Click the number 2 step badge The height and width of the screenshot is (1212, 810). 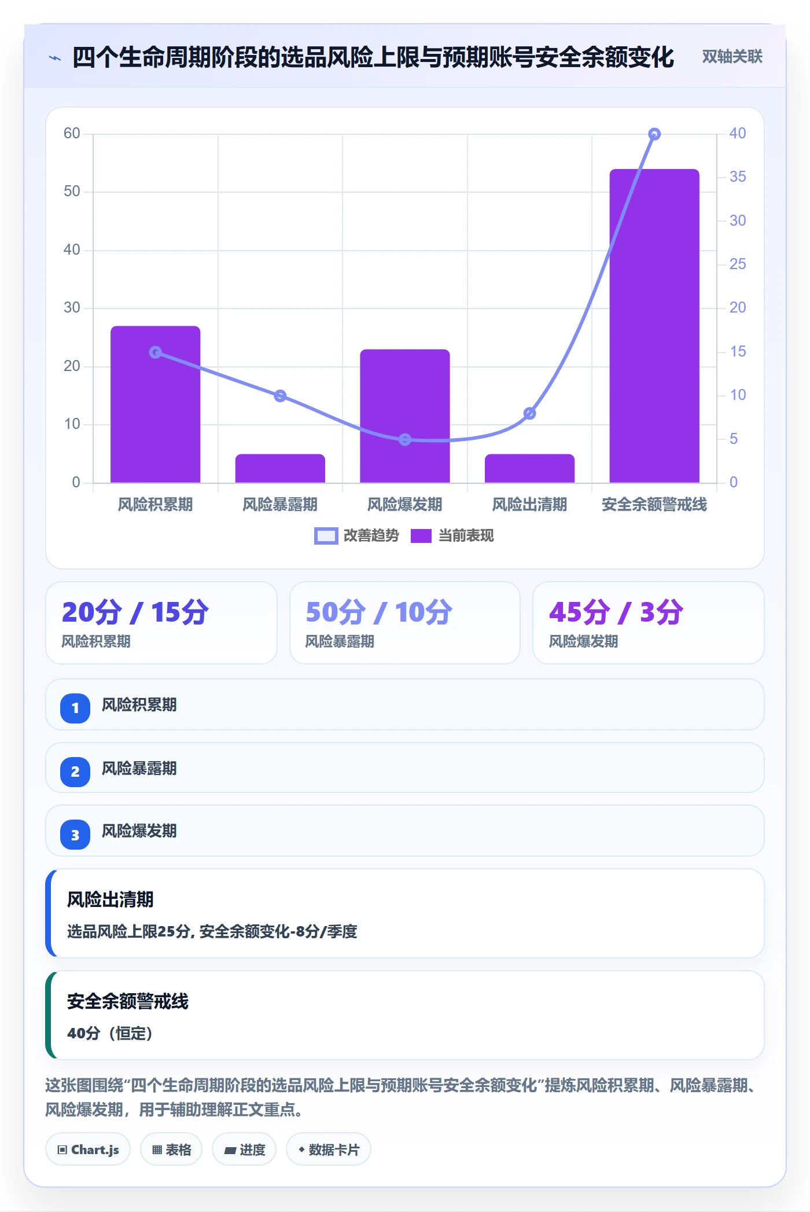[x=75, y=772]
